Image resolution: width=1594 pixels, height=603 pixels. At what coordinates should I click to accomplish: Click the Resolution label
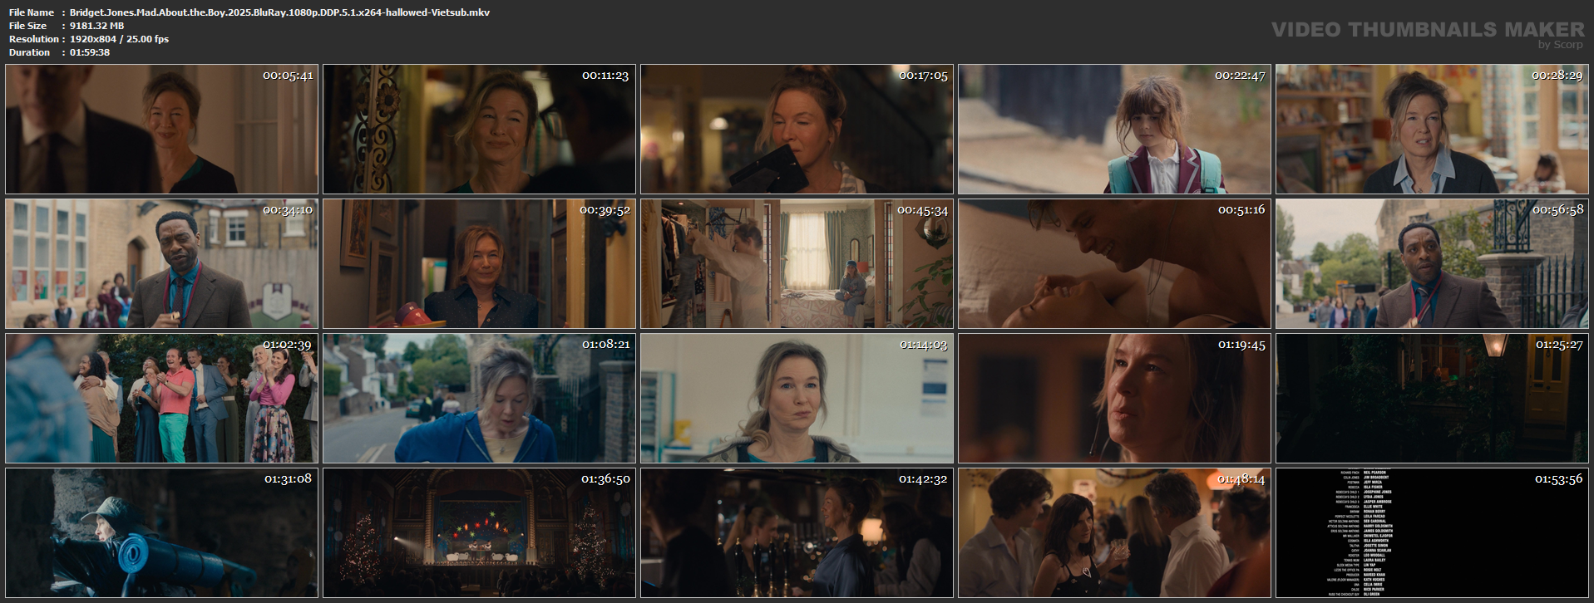point(34,39)
